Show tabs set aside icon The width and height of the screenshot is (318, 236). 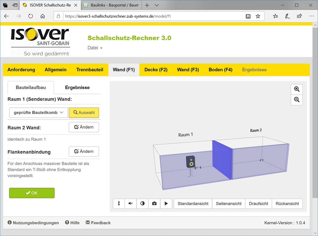(x=5, y=5)
